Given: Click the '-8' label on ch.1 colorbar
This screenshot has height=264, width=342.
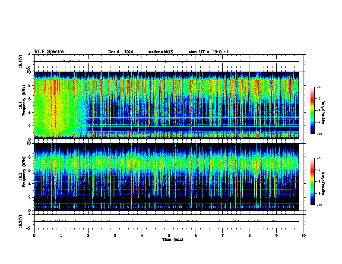Looking at the screenshot, I should tap(319, 110).
